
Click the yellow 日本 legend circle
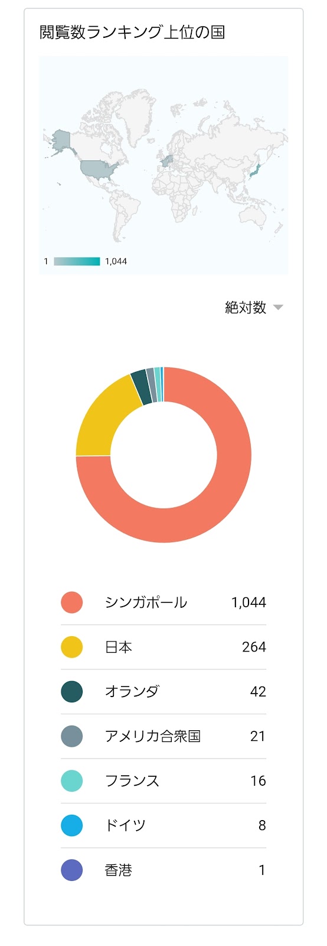click(72, 647)
